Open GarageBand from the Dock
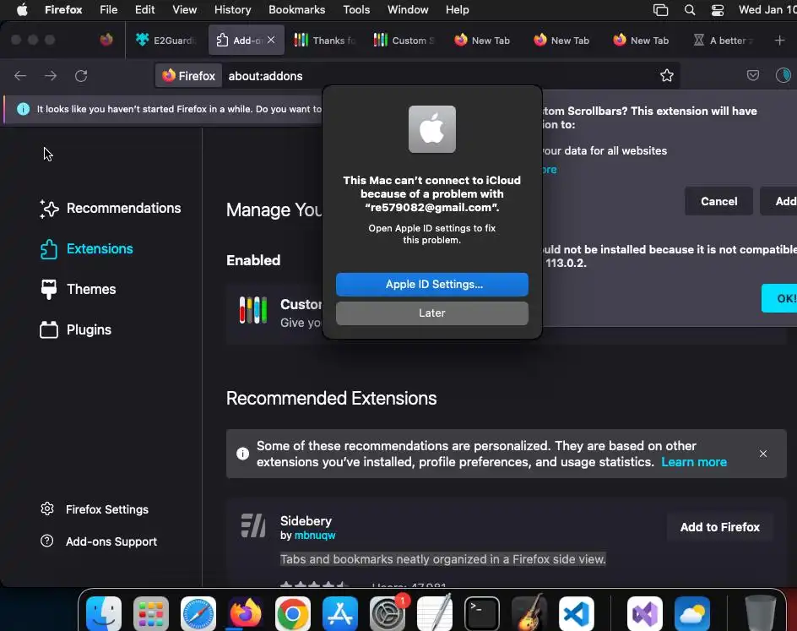The height and width of the screenshot is (631, 797). 529,613
